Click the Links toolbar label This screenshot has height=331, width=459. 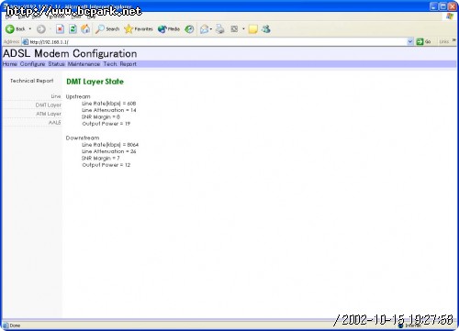click(443, 41)
